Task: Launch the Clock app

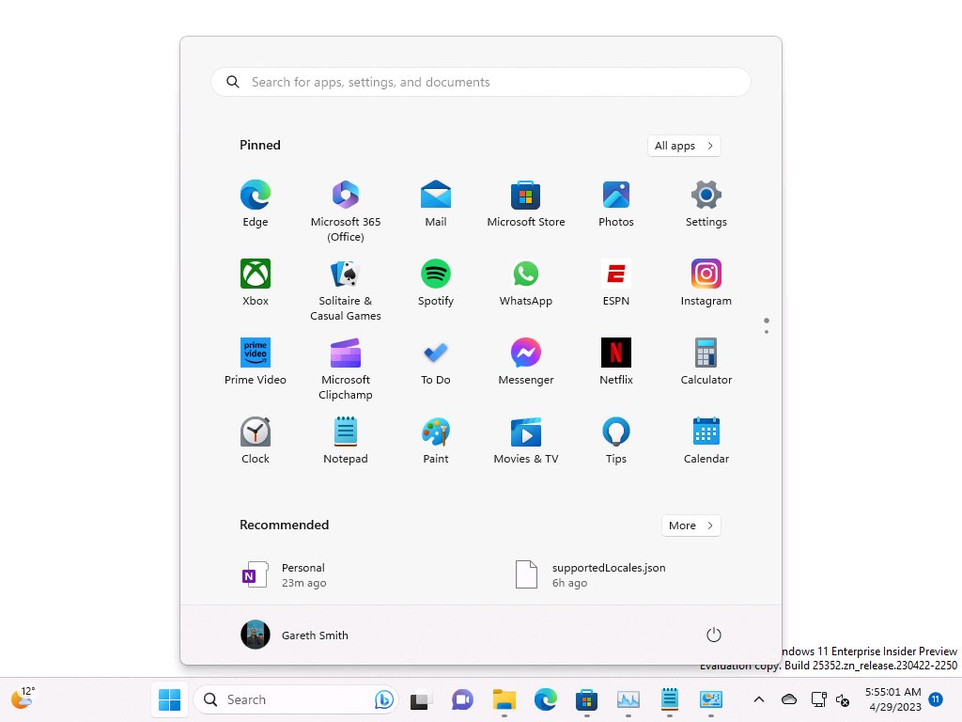Action: (x=256, y=441)
